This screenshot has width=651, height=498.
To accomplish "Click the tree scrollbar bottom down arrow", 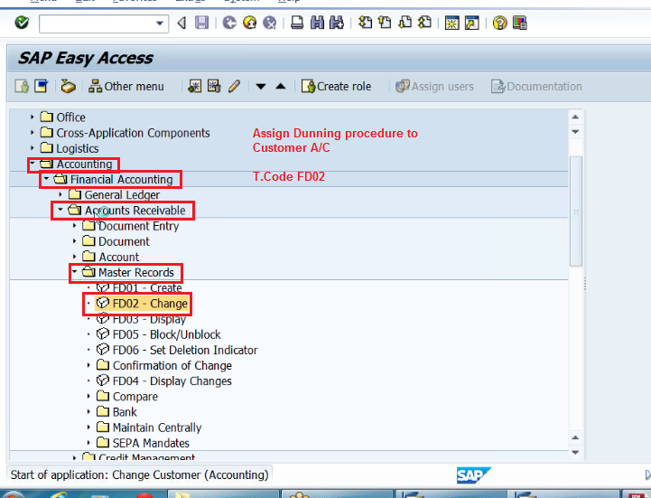I will click(575, 452).
